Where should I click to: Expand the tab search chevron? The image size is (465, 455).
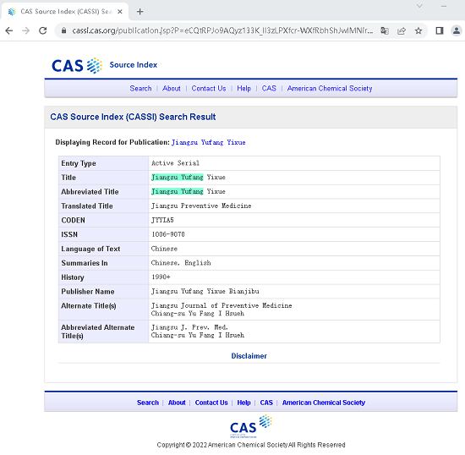tap(419, 6)
